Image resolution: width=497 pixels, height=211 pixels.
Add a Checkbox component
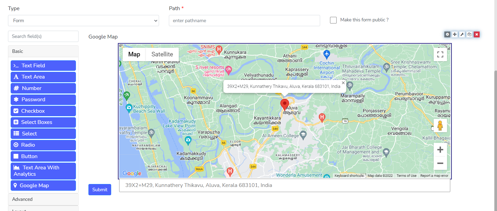click(x=43, y=111)
